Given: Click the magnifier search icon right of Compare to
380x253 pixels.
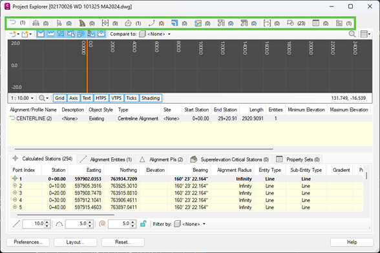Looking at the screenshot, I should [x=352, y=34].
